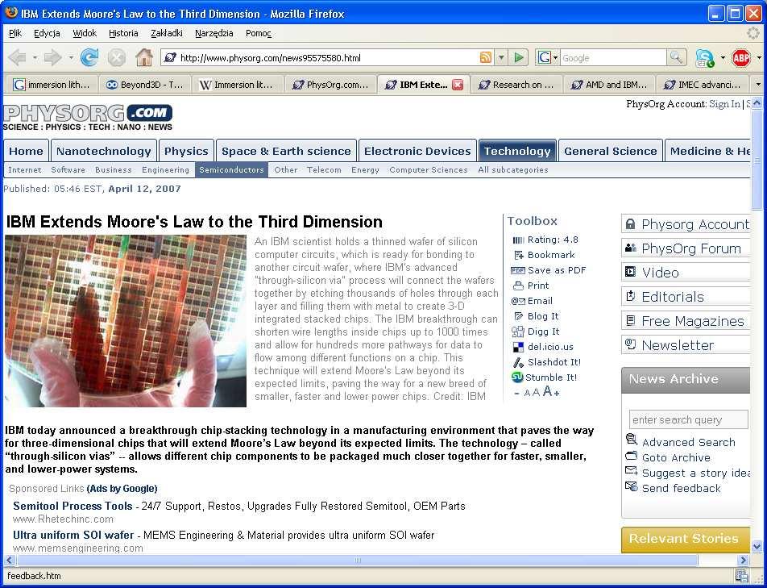This screenshot has width=767, height=588.
Task: Click the StumbleUpon green icon
Action: [517, 377]
